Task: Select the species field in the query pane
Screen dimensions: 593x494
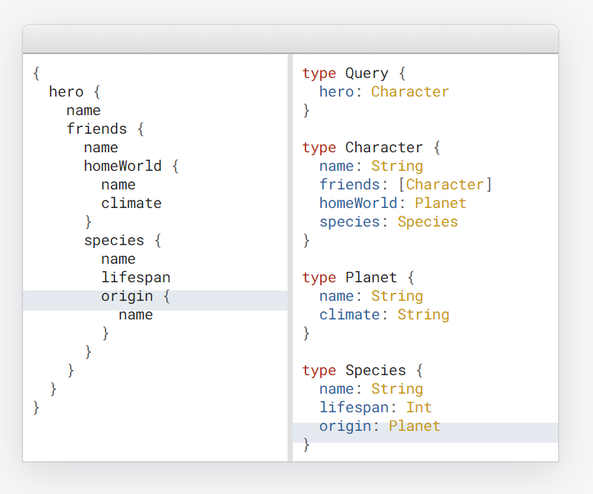Action: (x=114, y=241)
